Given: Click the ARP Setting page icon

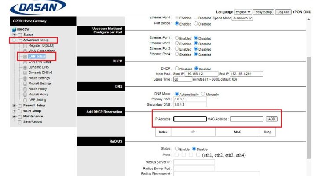Looking at the screenshot, I should [25, 100].
